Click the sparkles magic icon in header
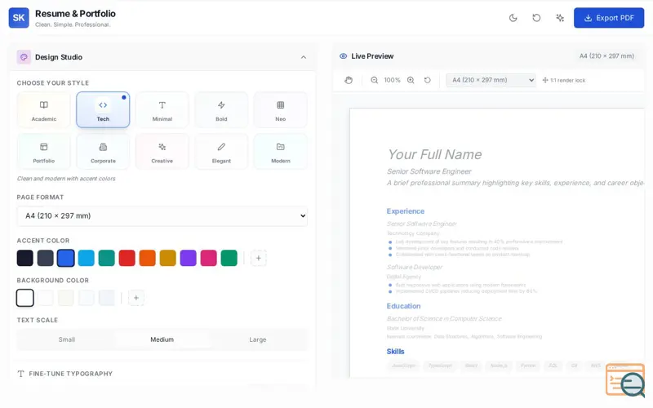 click(560, 18)
